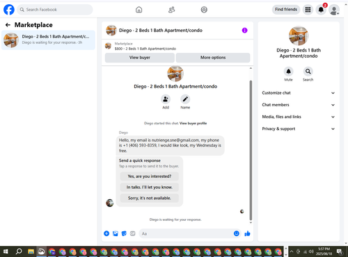Viewport: 348px width, 257px height.
Task: Choose a GIF in composer
Action: pos(133,233)
